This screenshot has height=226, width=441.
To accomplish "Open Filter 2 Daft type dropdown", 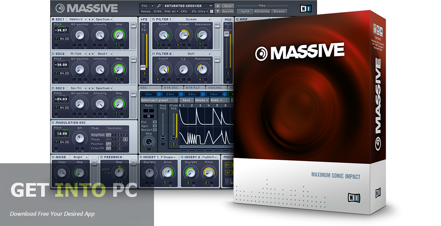I will click(193, 54).
